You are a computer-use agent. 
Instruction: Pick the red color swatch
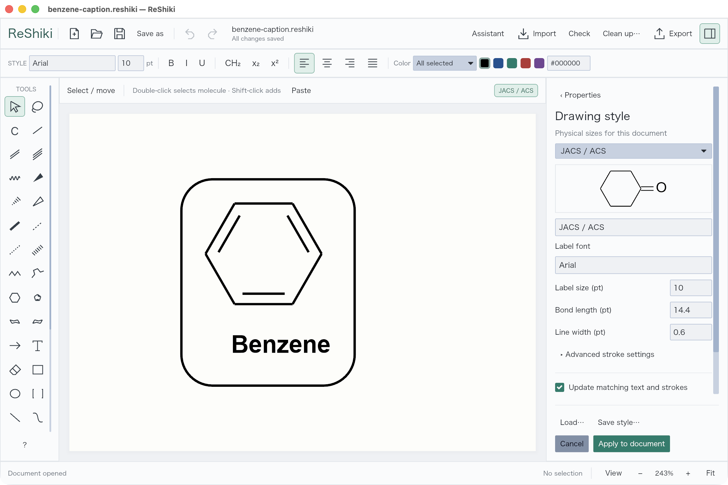point(525,63)
